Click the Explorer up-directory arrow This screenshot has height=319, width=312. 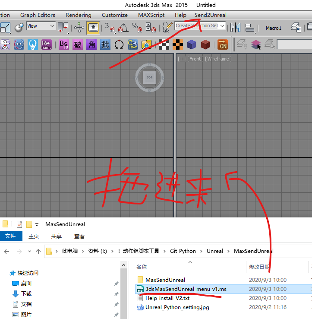point(38,252)
